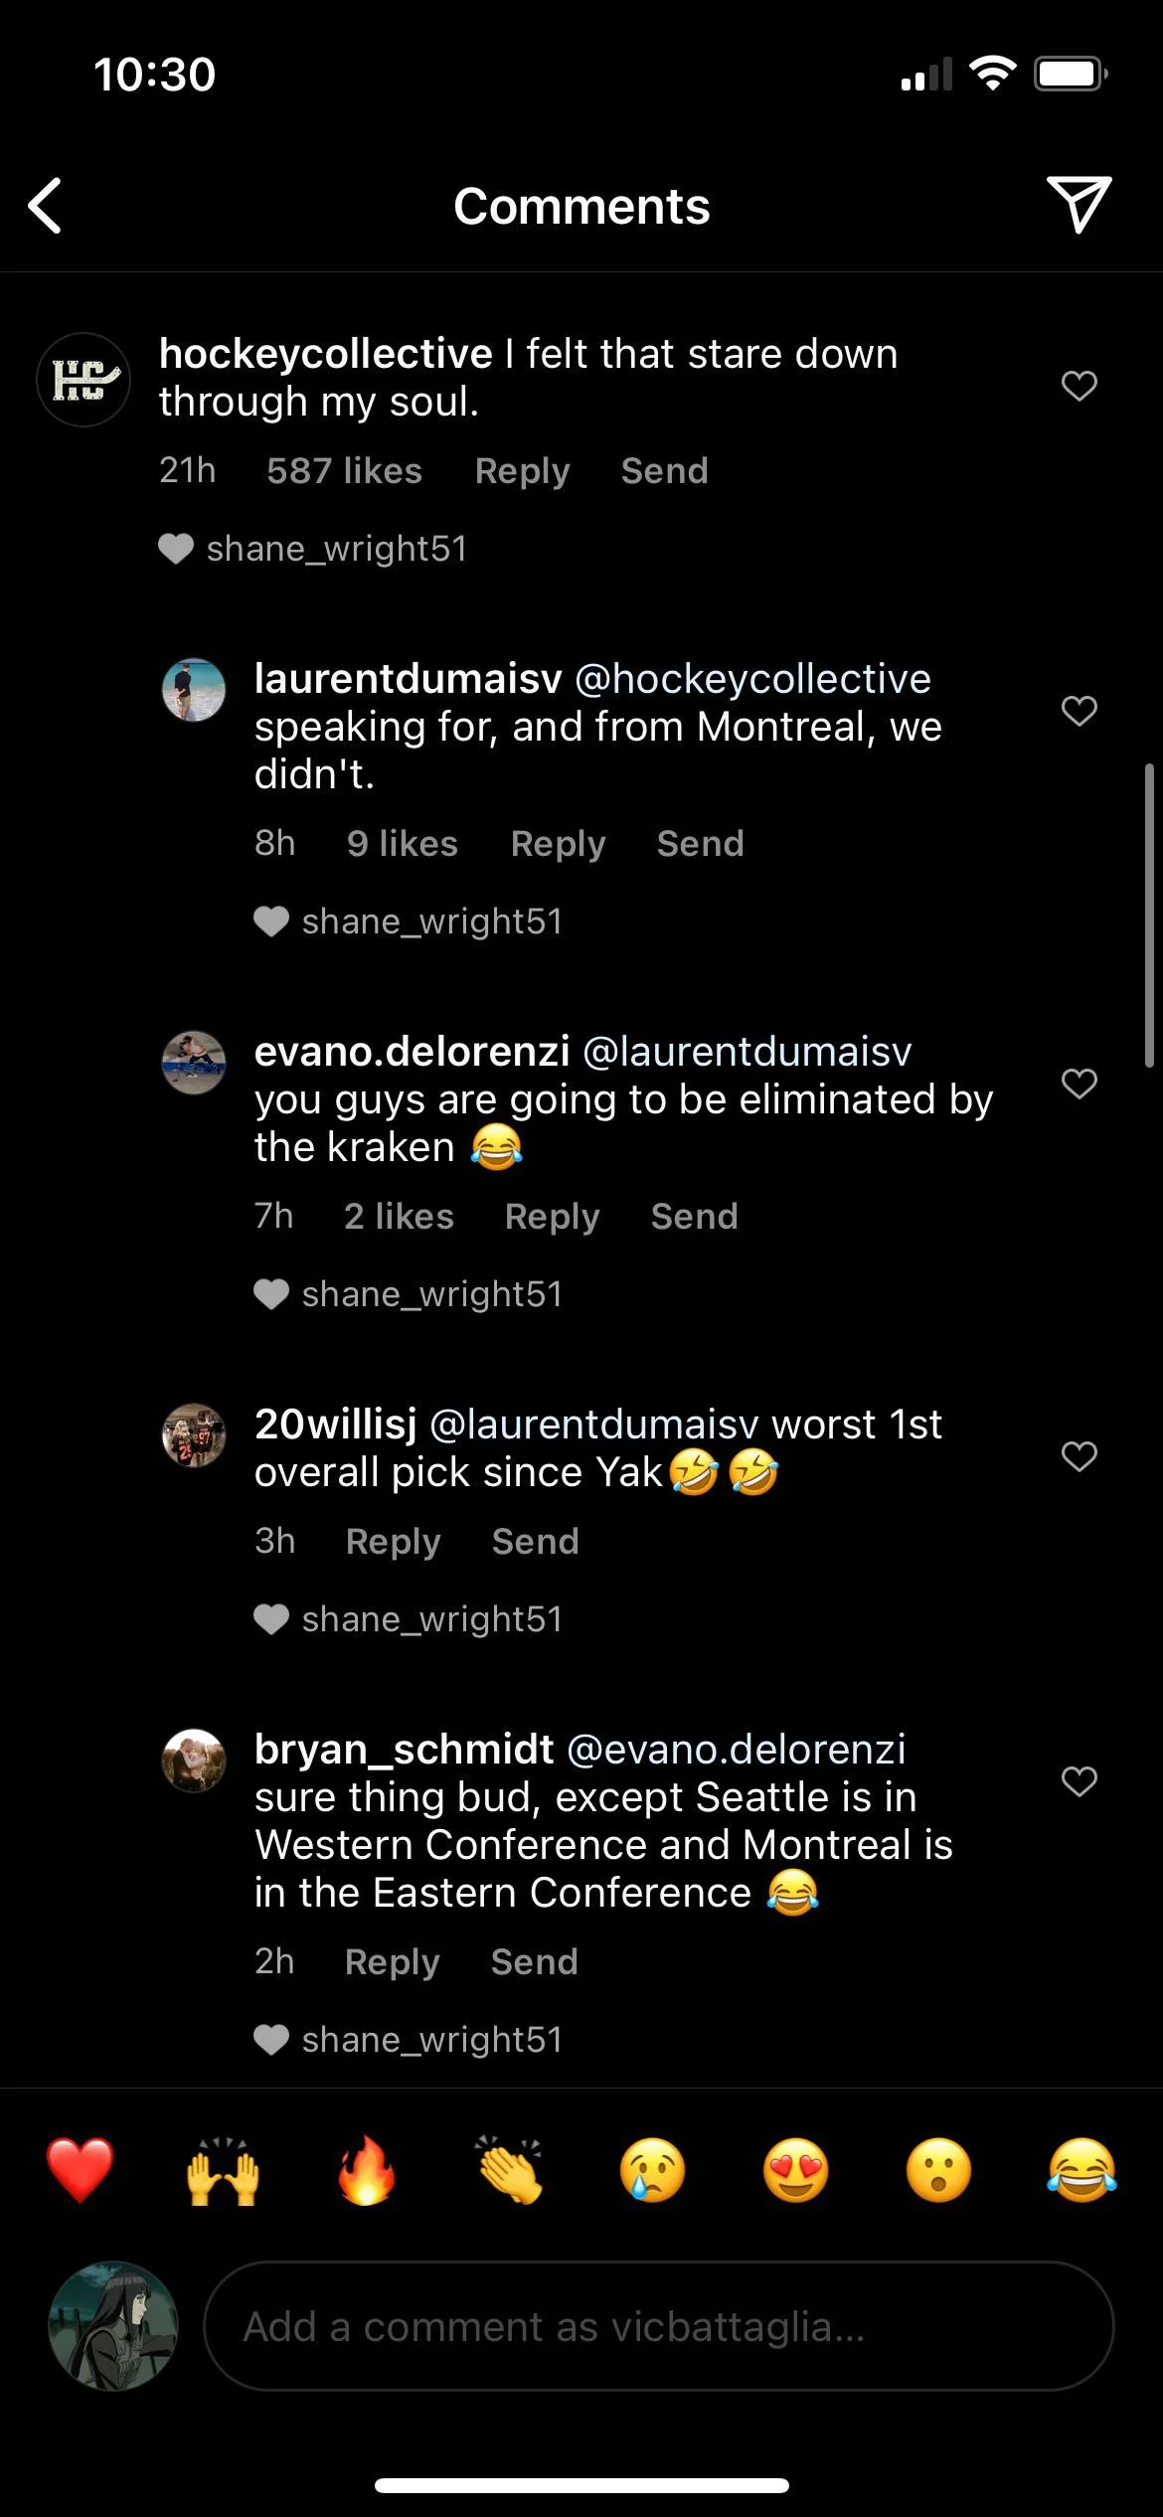Toggle heart on evano.delorenzi's kraken comment
Viewport: 1163px width, 2517px height.
pos(1079,1084)
